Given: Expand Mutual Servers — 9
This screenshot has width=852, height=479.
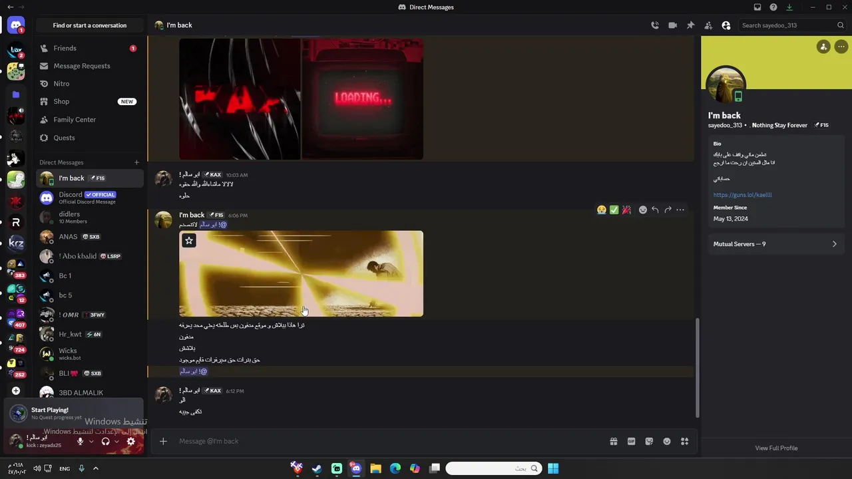Looking at the screenshot, I should click(775, 244).
